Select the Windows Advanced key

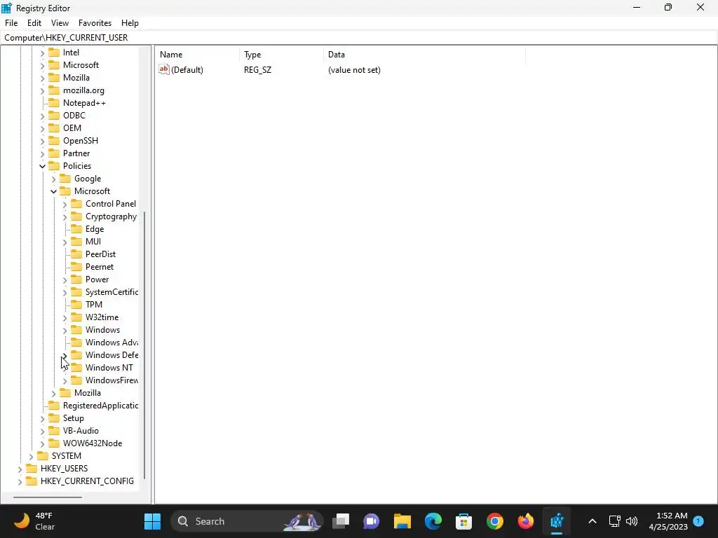point(111,342)
